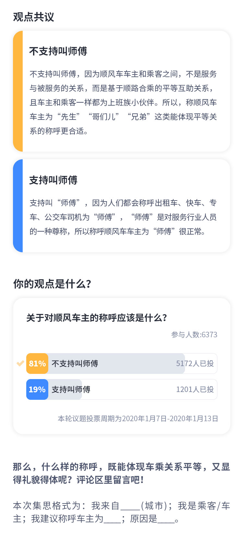This screenshot has height=543, width=243.
Task: Select the orange 81% badge
Action: point(37,364)
